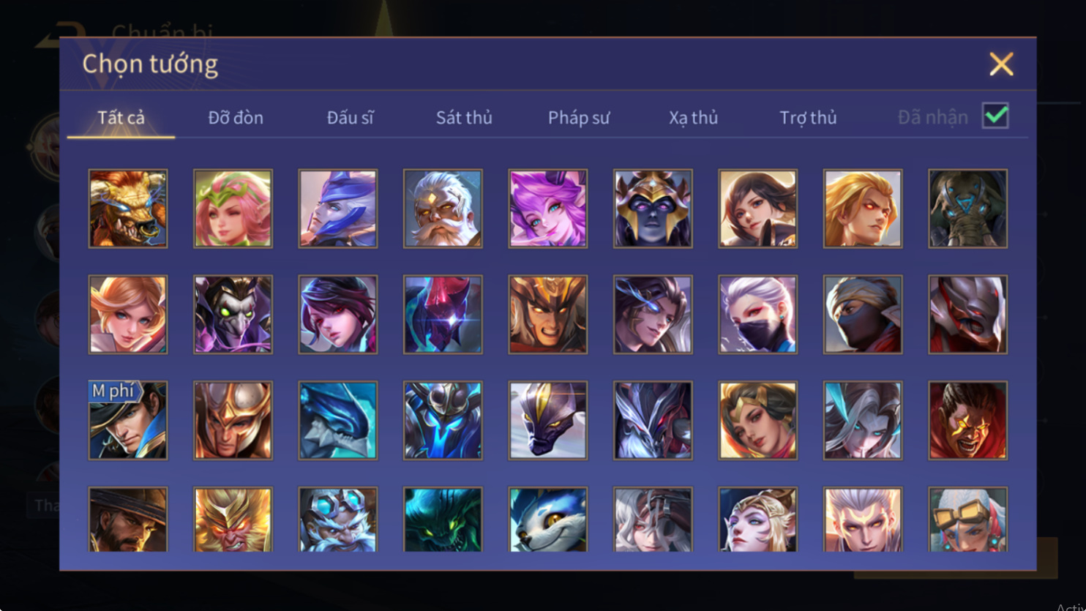Open the 'Trợ thủ' tab
The image size is (1086, 611).
pyautogui.click(x=808, y=117)
